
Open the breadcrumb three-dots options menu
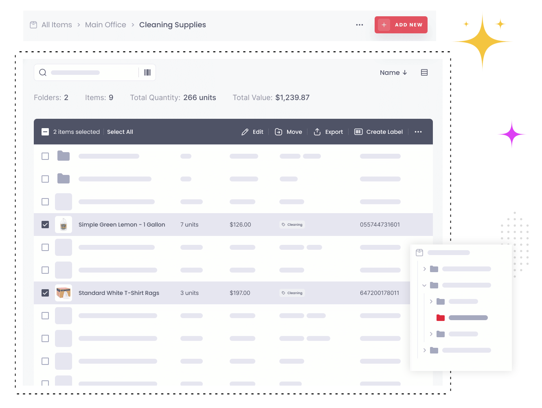[x=359, y=25]
